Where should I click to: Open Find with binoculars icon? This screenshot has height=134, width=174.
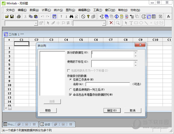pyautogui.click(x=71, y=16)
